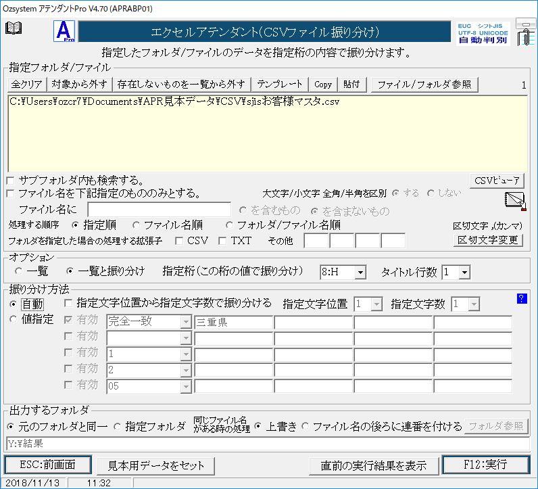Click the Copy button
The width and height of the screenshot is (538, 489).
pyautogui.click(x=323, y=85)
